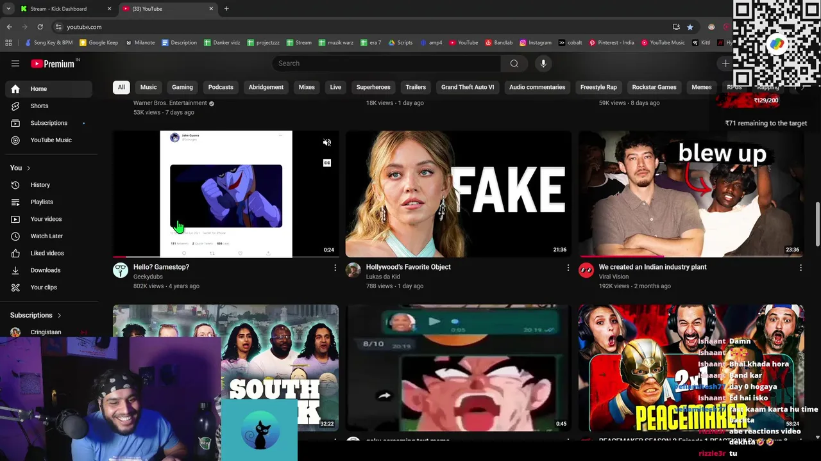Click the Lukas da Kid channel avatar

pyautogui.click(x=353, y=270)
